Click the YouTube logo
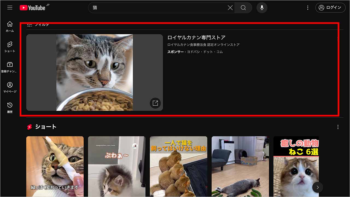350x197 pixels. tap(32, 8)
